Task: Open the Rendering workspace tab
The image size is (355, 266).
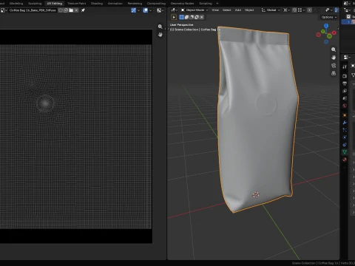Action: [135, 4]
